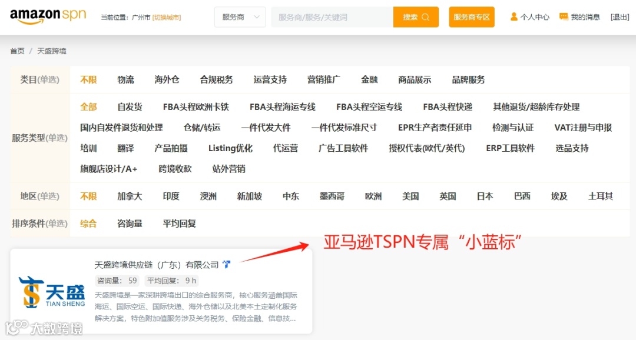Click the blue TSPN badge next to the company name
Screen dimensions: 636x340
pos(226,265)
